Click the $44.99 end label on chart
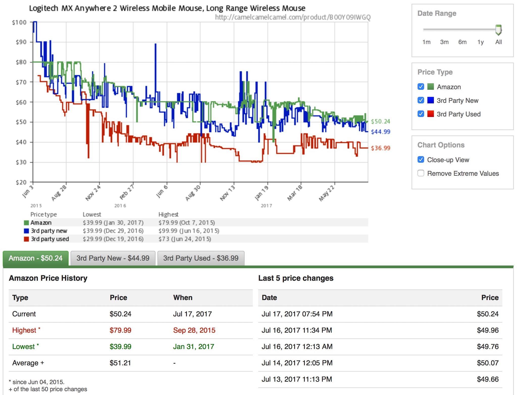Image resolution: width=517 pixels, height=395 pixels. [380, 132]
